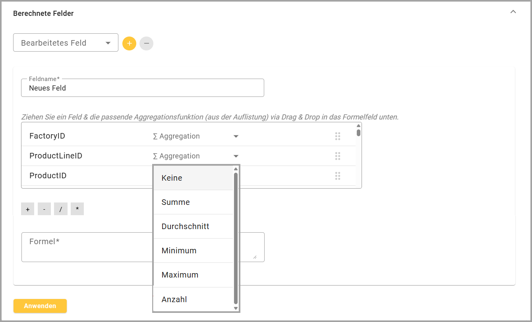Image resolution: width=532 pixels, height=322 pixels.
Task: Open the Bearbeitetes Feld dropdown
Action: [66, 43]
